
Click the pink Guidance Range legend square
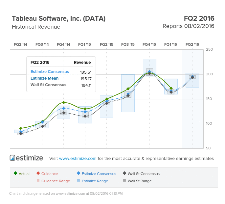point(38,180)
